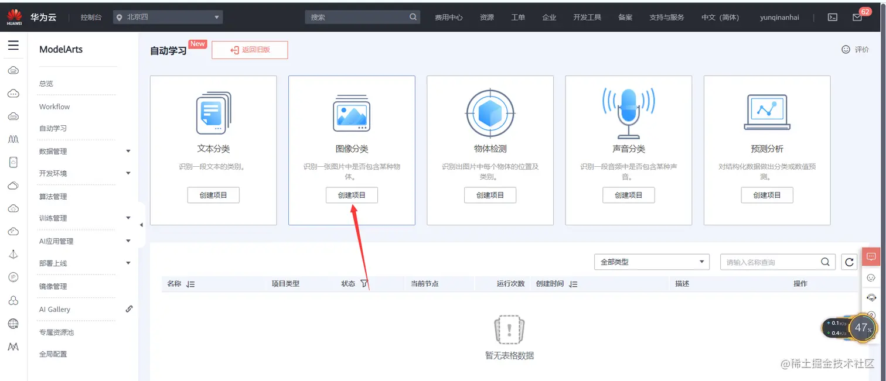Click the 华为云 brand text
This screenshot has width=886, height=381.
(x=43, y=17)
